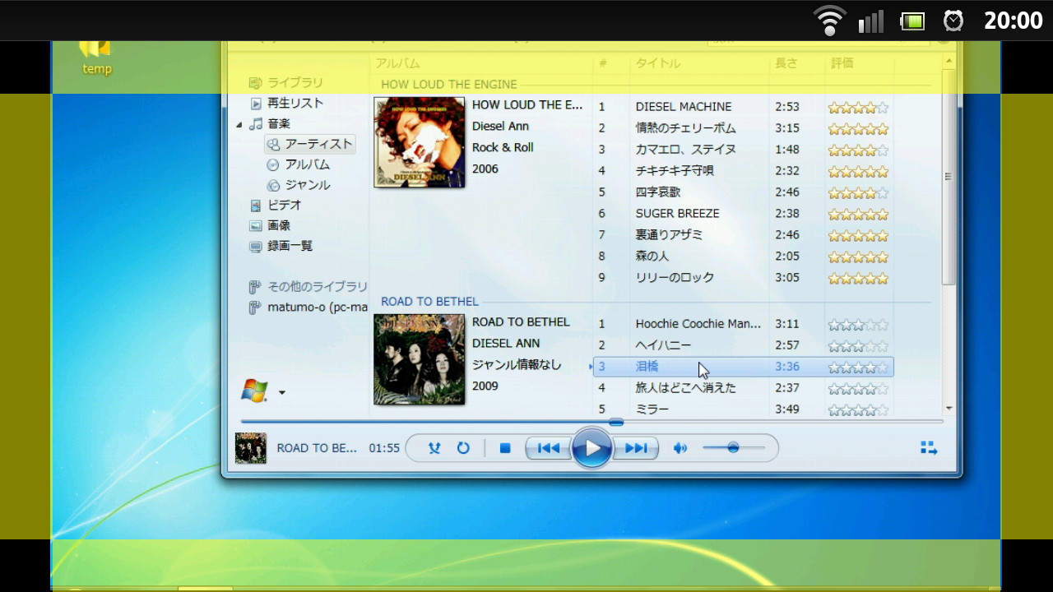Tap the Wi-Fi icon in the status bar
Screen dimensions: 1053x592
pyautogui.click(x=829, y=21)
